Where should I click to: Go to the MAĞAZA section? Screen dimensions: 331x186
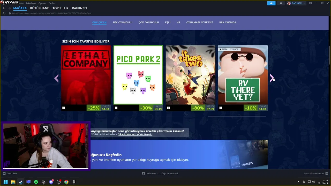point(20,8)
